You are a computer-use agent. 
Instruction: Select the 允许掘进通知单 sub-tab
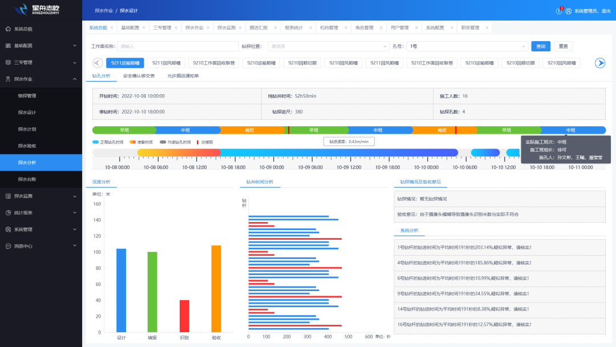(183, 76)
